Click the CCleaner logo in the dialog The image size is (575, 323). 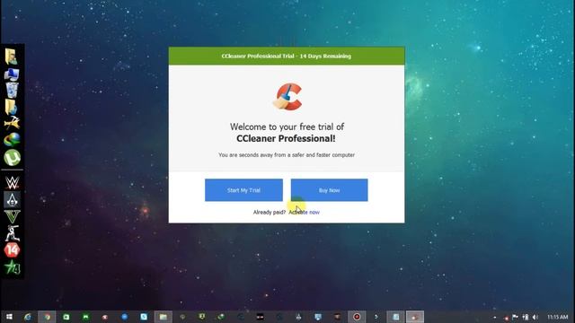click(287, 97)
